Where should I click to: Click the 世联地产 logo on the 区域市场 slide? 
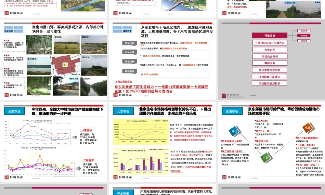point(231,177)
